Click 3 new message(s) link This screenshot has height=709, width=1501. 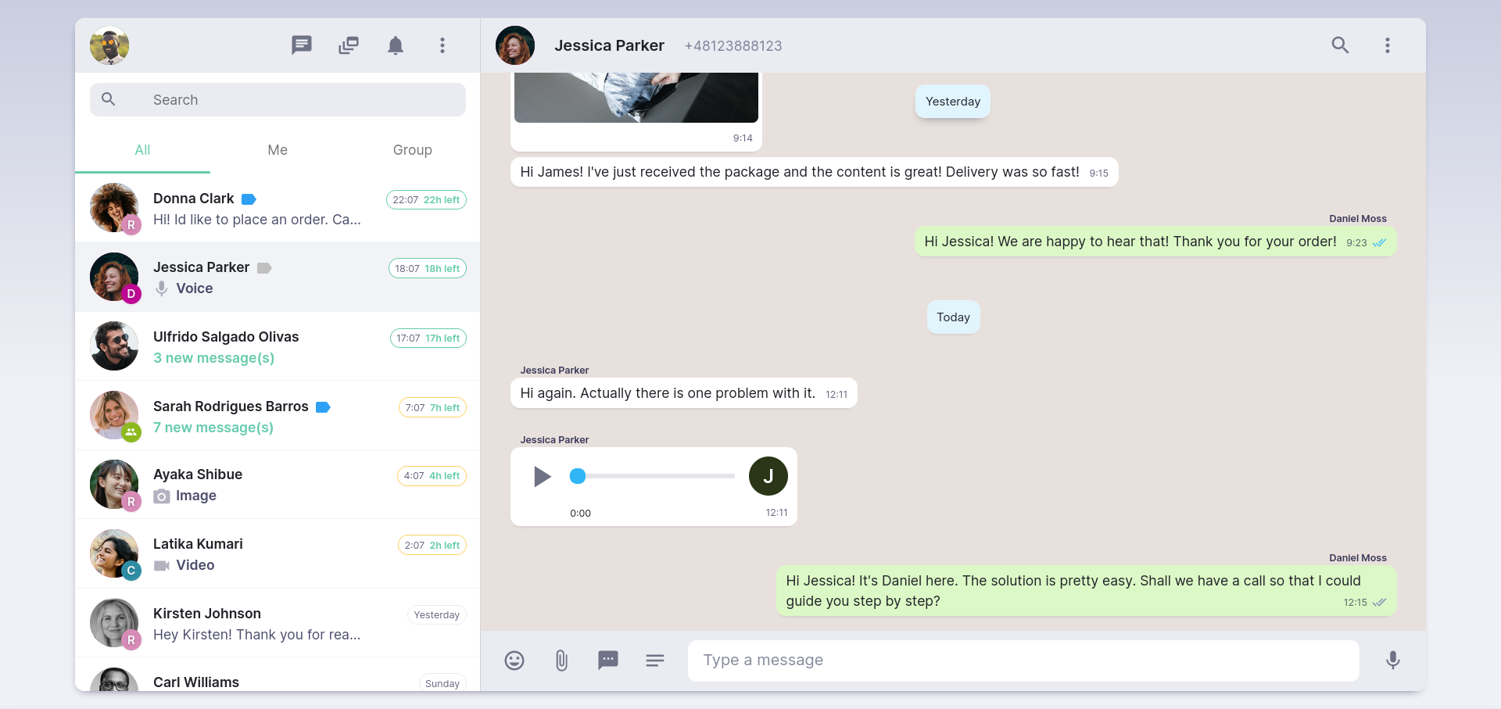[x=213, y=358]
